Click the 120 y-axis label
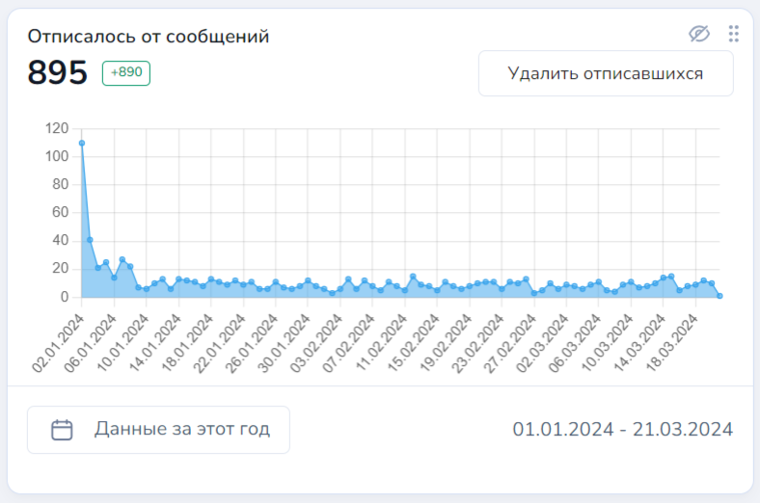The width and height of the screenshot is (760, 503). tap(56, 128)
